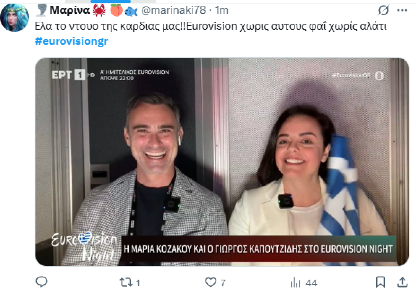Click the Eurovision Night caption banner in image
The width and height of the screenshot is (416, 297).
pos(258,249)
